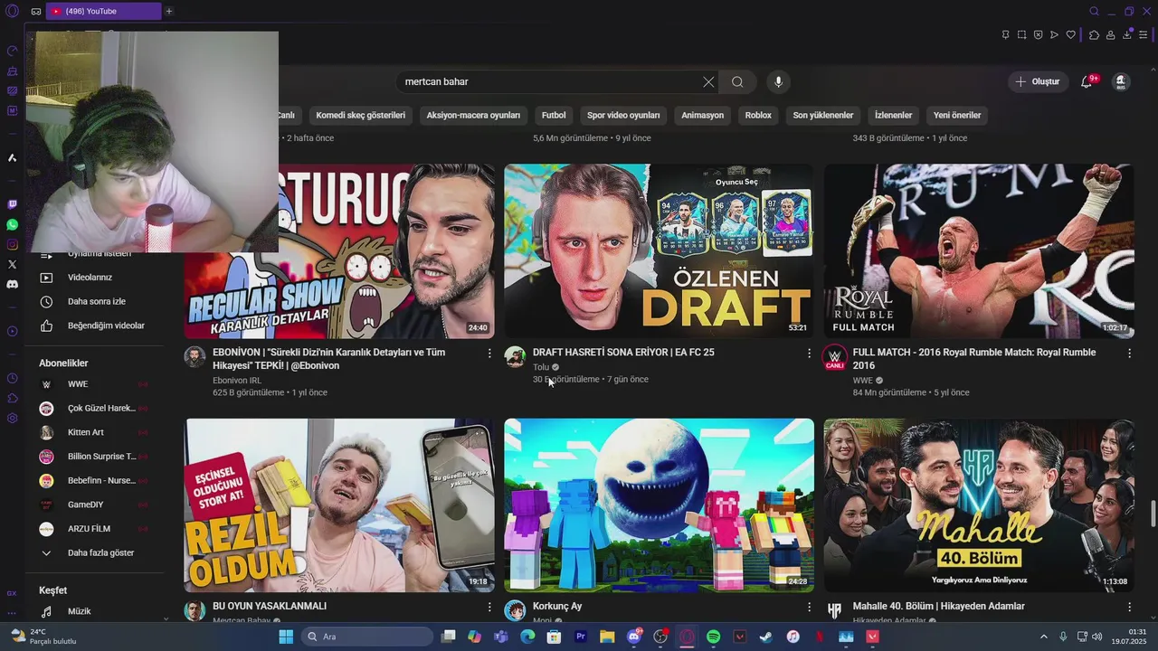Clear the search query with X
Screen dimensions: 1158x651
pos(708,81)
